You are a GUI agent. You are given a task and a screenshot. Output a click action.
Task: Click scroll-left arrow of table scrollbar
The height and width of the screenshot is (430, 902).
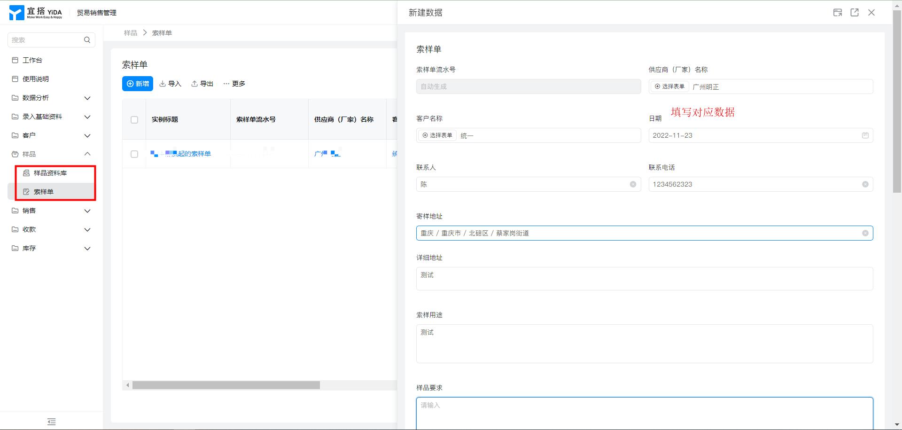click(x=127, y=385)
